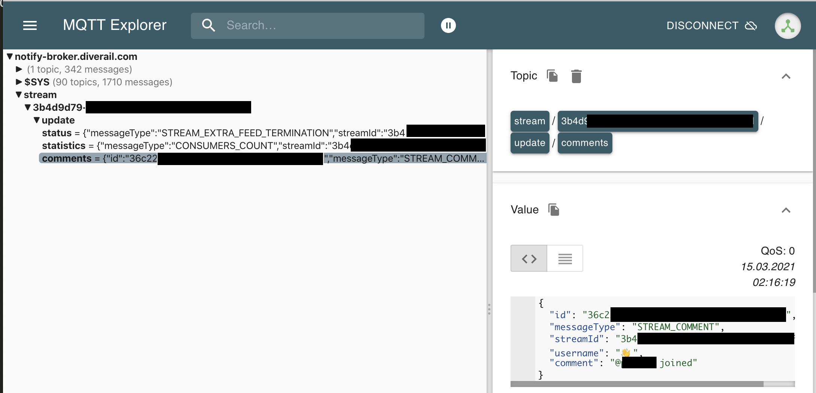Click the 15.03.2021 date text

pyautogui.click(x=768, y=266)
